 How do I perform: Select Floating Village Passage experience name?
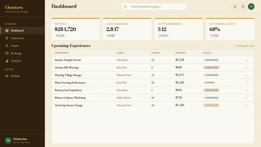click(x=68, y=75)
